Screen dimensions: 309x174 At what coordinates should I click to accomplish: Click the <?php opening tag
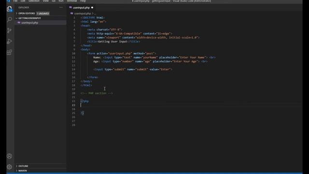[84, 101]
